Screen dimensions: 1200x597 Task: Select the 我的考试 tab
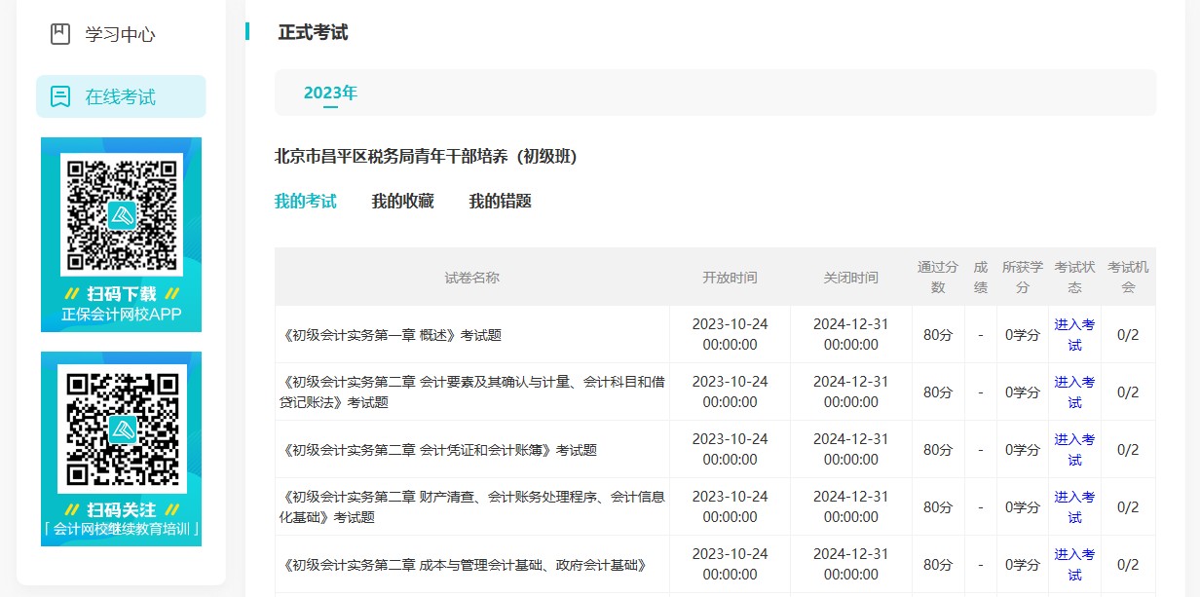[305, 202]
